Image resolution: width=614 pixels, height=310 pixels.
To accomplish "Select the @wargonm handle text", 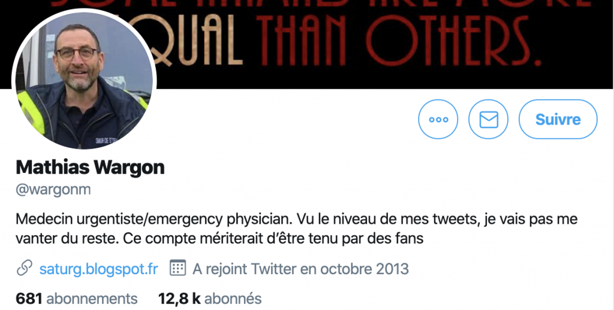I will pos(53,190).
